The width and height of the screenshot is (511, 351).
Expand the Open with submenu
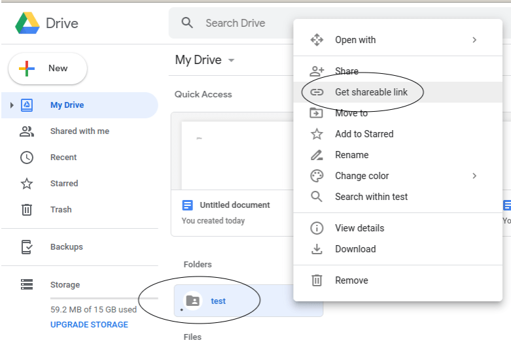(474, 40)
